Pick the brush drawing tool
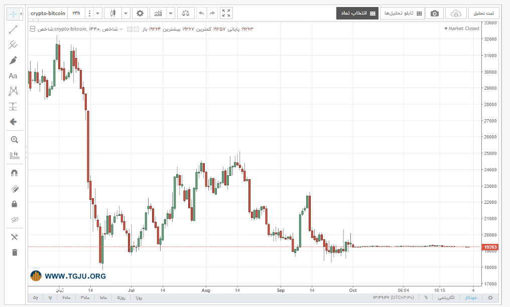This screenshot has height=307, width=510. pos(13,61)
